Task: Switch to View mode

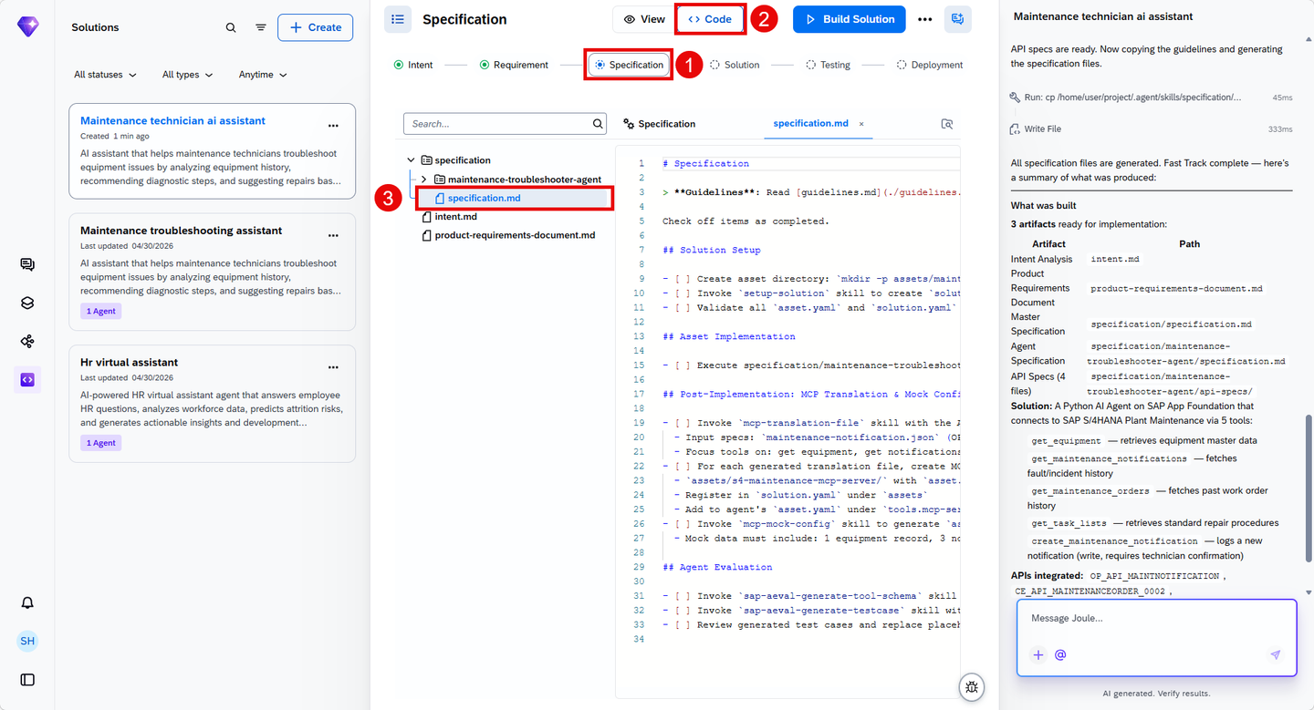Action: pos(644,19)
